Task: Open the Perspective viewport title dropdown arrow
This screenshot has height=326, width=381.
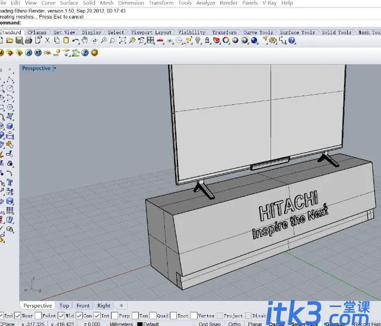Action: (x=54, y=68)
